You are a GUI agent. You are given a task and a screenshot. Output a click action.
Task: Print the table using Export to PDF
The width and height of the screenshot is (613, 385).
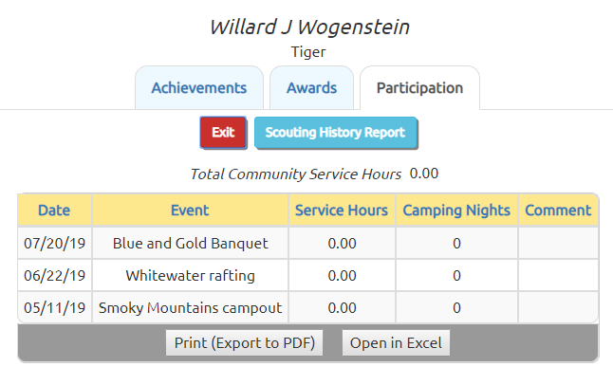244,342
